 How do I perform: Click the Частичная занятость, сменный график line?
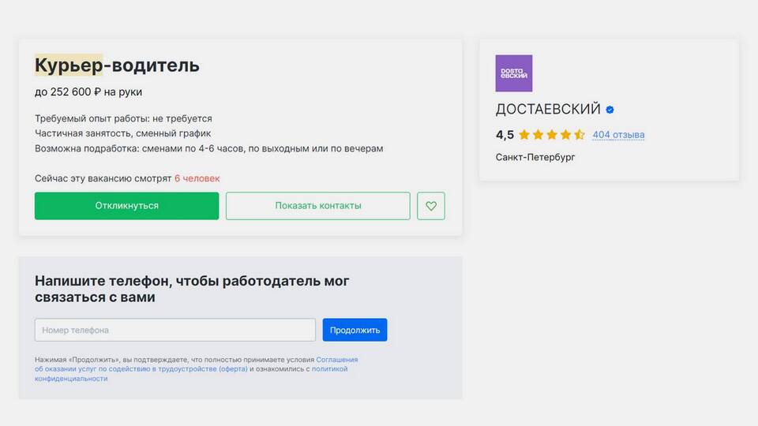tap(123, 133)
